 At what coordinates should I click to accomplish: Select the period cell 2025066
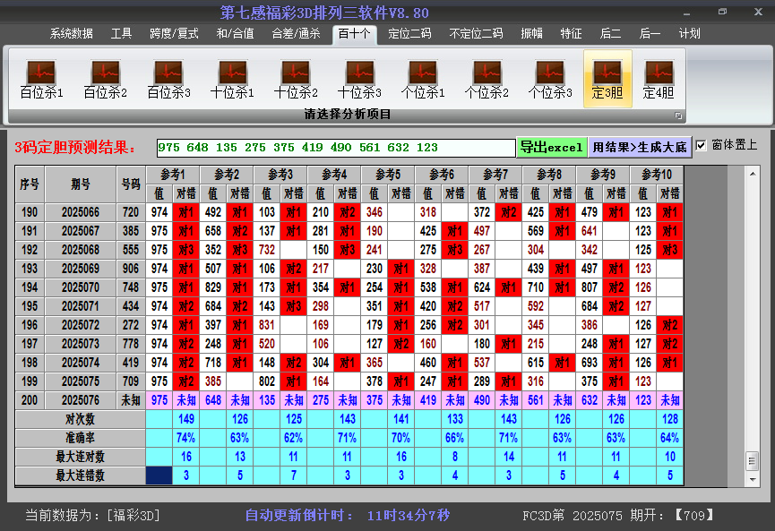(81, 212)
